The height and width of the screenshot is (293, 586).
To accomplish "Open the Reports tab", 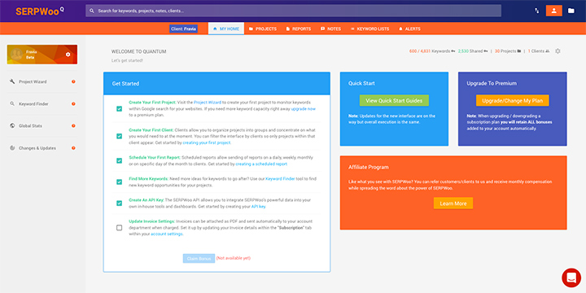I will 299,28.
